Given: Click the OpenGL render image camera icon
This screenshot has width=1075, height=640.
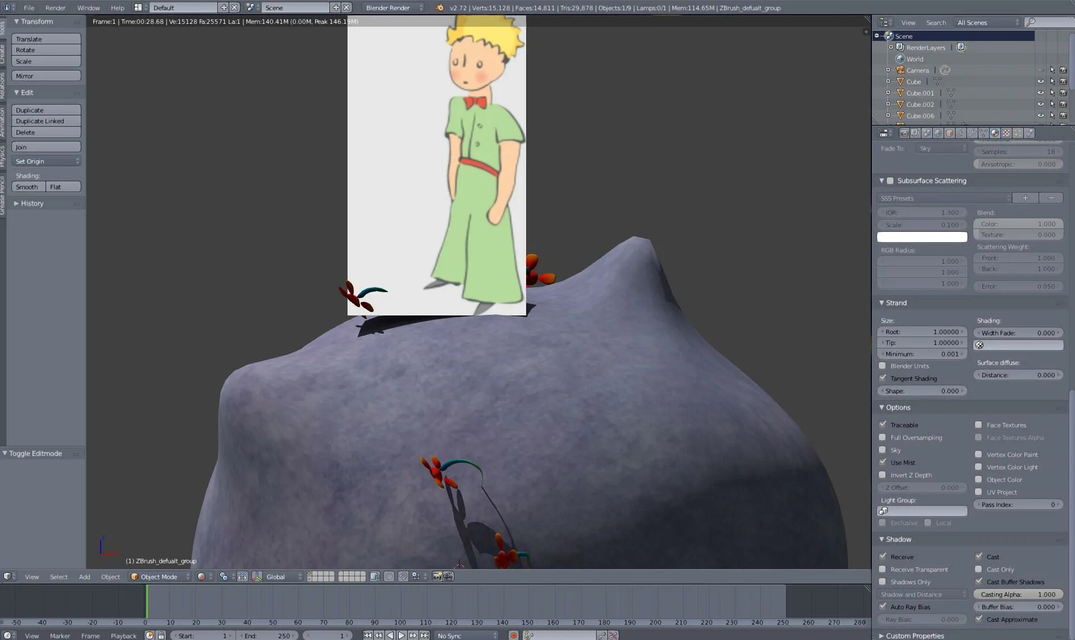Looking at the screenshot, I should point(437,576).
